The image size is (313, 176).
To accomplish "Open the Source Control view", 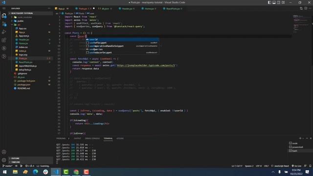I will click(x=4, y=24).
